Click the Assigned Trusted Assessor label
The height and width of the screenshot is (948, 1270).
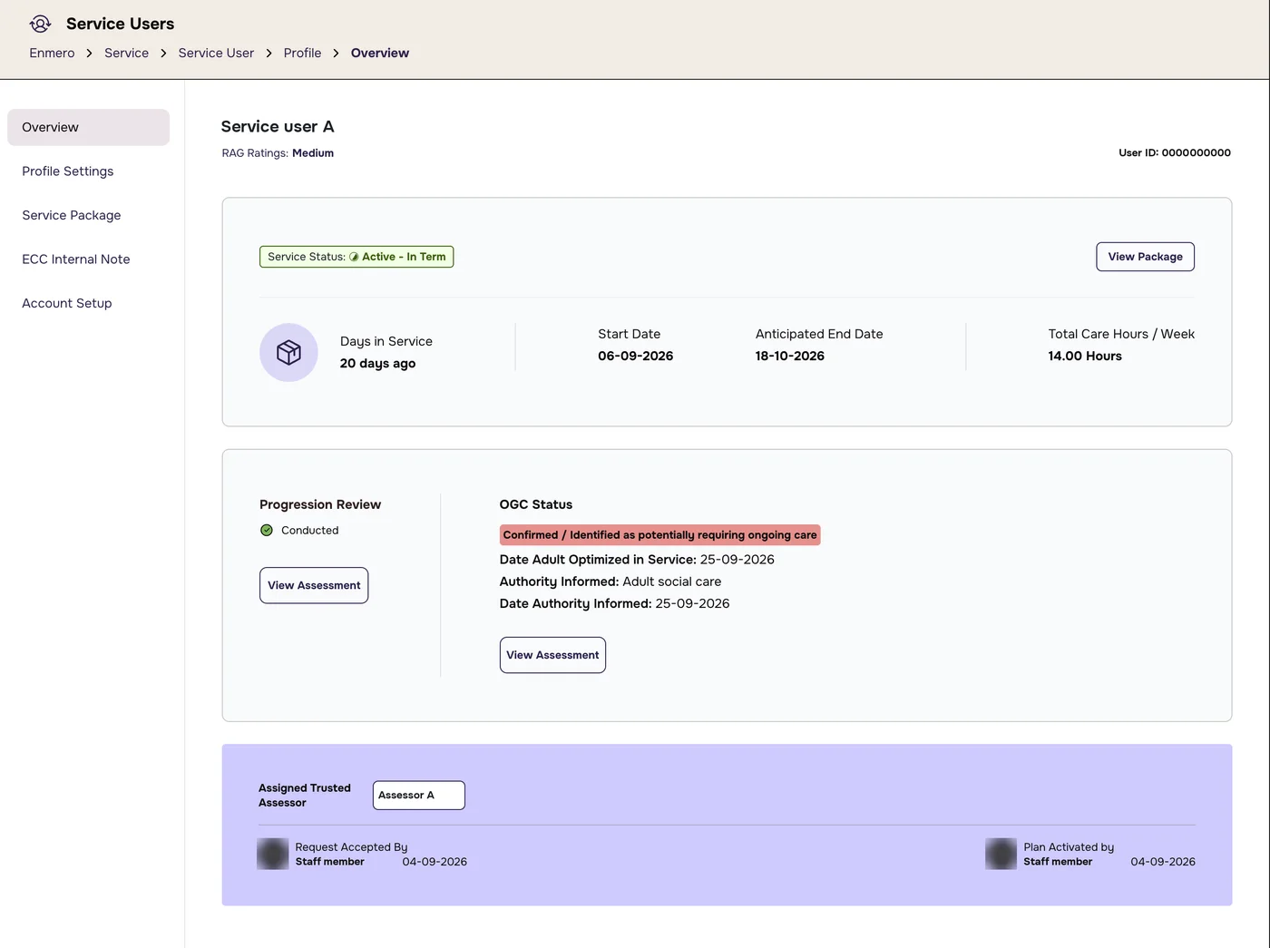click(304, 796)
